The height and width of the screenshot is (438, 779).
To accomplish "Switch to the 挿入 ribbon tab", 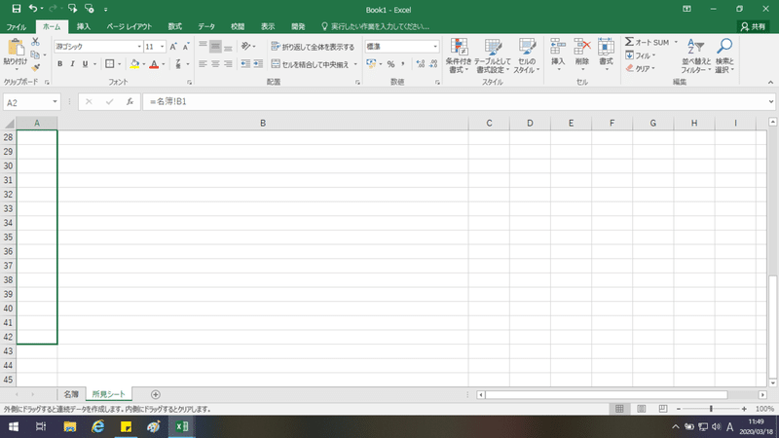I will (x=84, y=27).
